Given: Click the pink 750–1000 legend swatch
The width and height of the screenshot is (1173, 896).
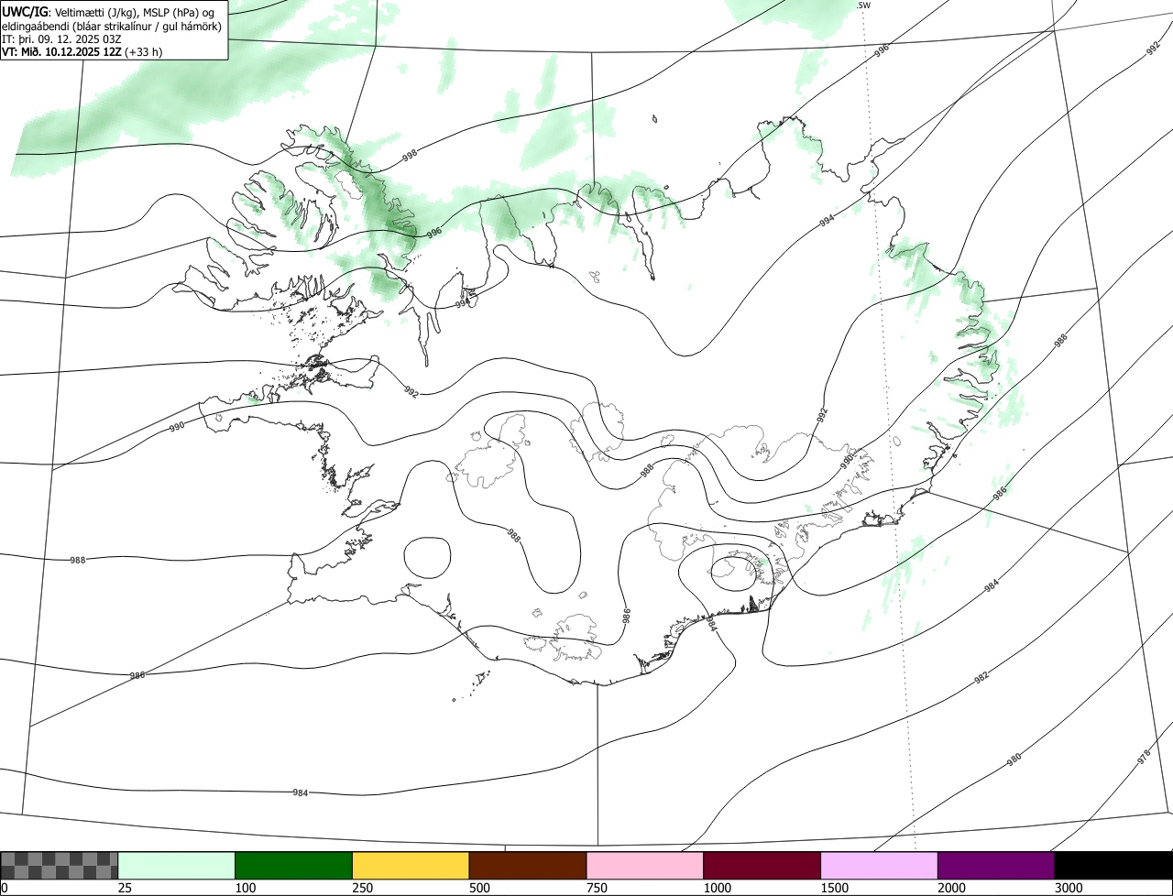Looking at the screenshot, I should [645, 866].
